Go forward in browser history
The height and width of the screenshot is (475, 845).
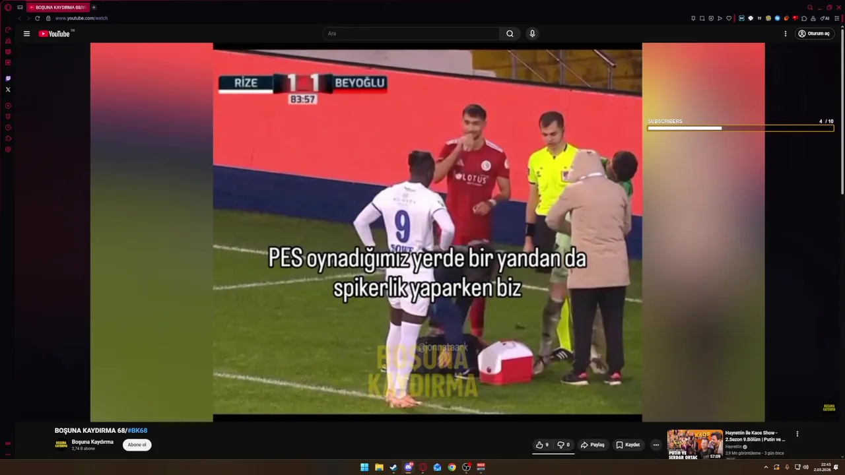(x=28, y=18)
